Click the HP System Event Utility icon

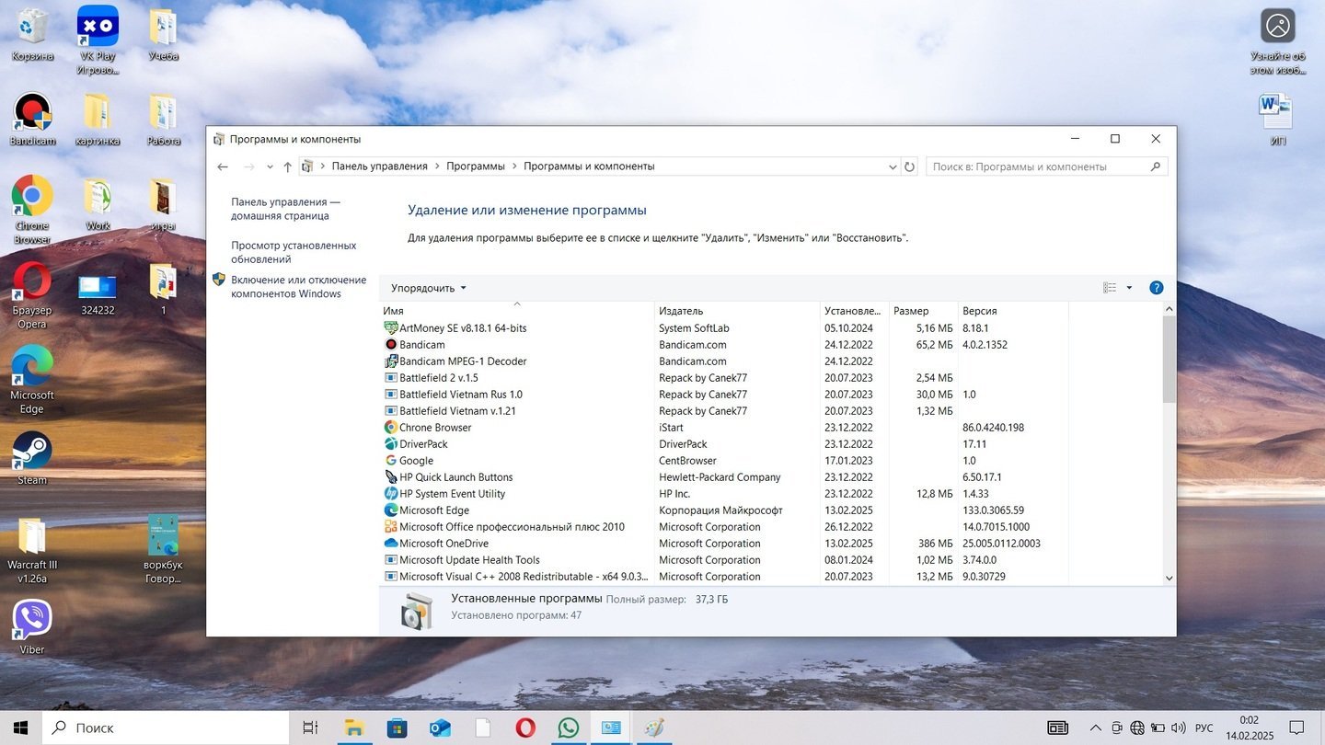coord(391,494)
